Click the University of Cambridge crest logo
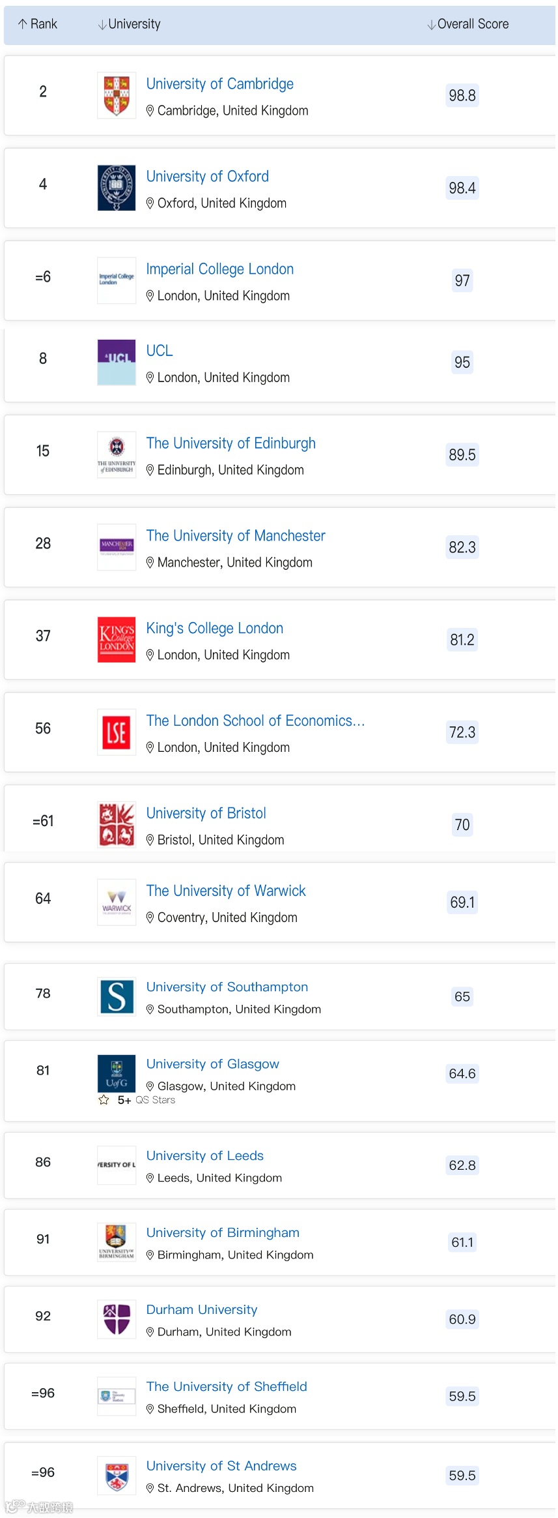The width and height of the screenshot is (558, 1518). [117, 95]
